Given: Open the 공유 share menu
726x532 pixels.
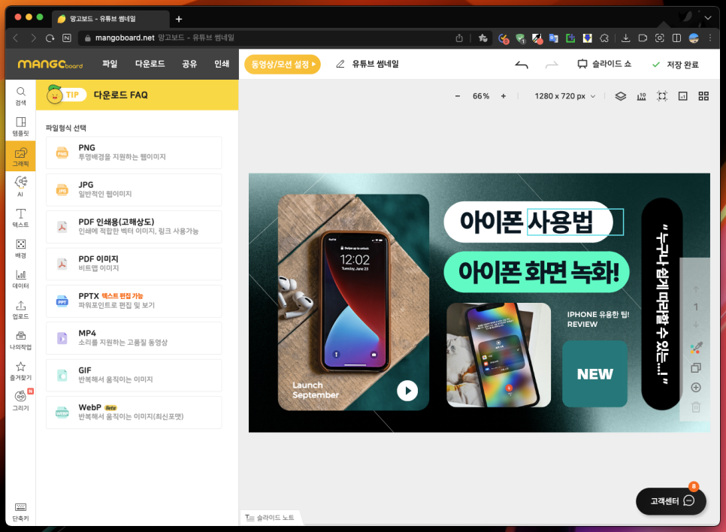Looking at the screenshot, I should pyautogui.click(x=189, y=64).
